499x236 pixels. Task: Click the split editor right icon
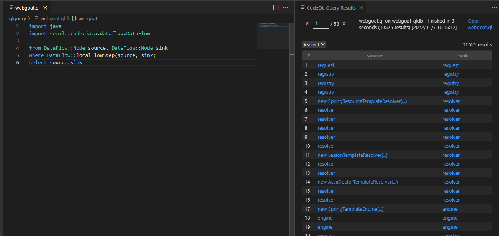pos(276,8)
